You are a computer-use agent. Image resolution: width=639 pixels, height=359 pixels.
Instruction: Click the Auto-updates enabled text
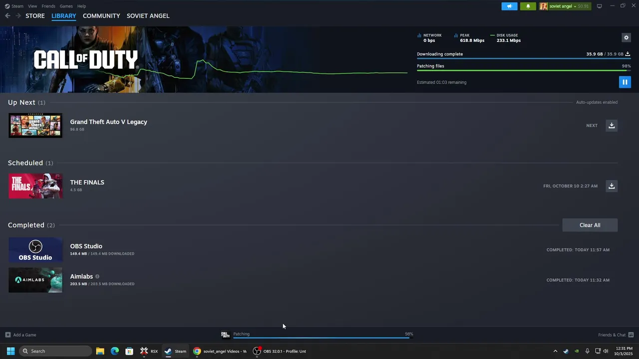[x=597, y=102]
